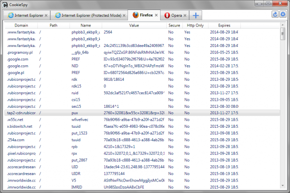Screen dimensions: 290x193
Task: Select the .pixel.rubiconpro domain cell
Action: click(21, 153)
